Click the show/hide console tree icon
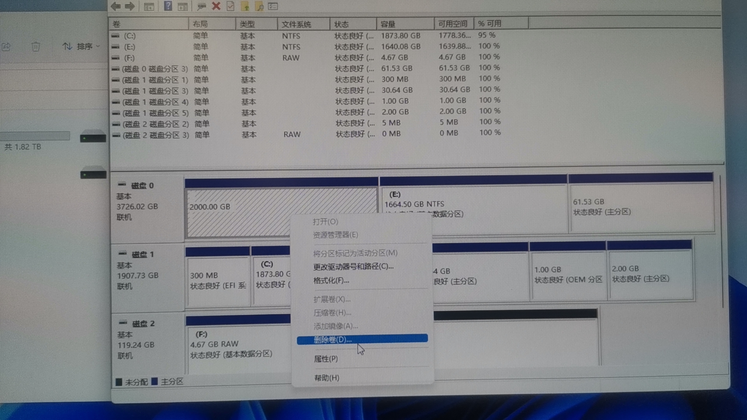 coord(149,7)
